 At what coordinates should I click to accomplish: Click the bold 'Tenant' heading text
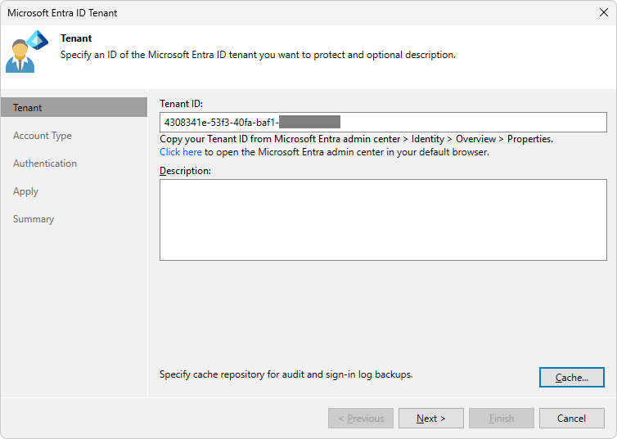tap(76, 38)
